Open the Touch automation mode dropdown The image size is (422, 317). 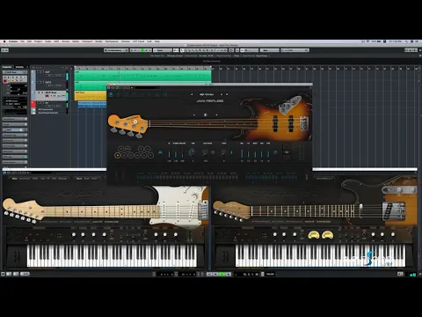(163, 50)
